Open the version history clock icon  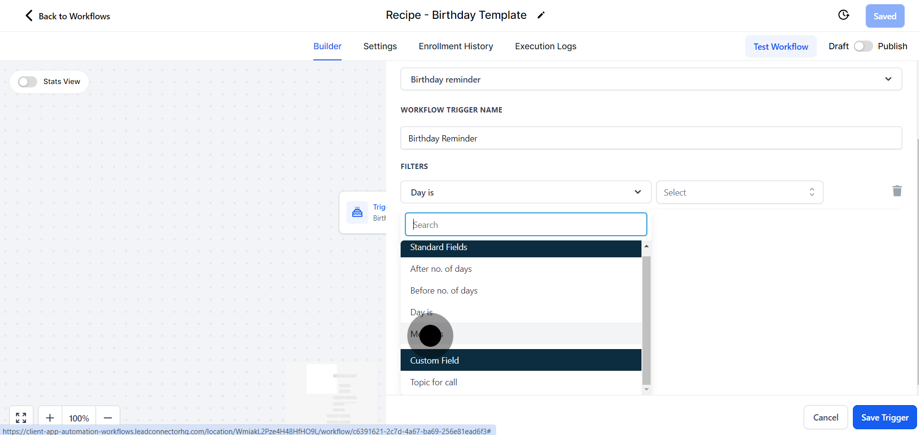click(x=843, y=15)
